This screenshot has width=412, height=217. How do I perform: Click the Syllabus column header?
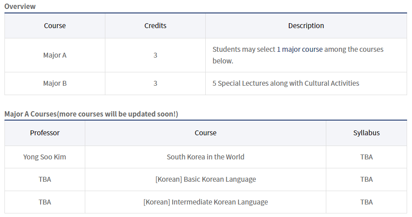click(366, 133)
